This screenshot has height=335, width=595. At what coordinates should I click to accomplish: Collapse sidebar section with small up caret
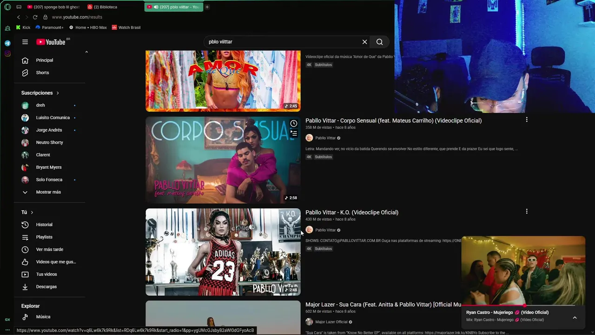tap(86, 52)
